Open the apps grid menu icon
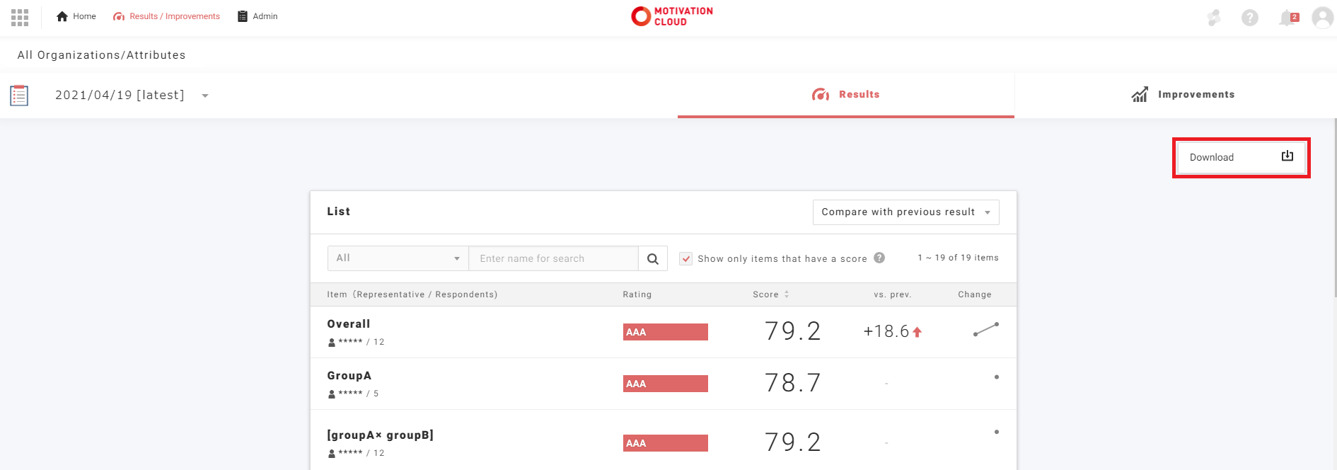 tap(20, 17)
